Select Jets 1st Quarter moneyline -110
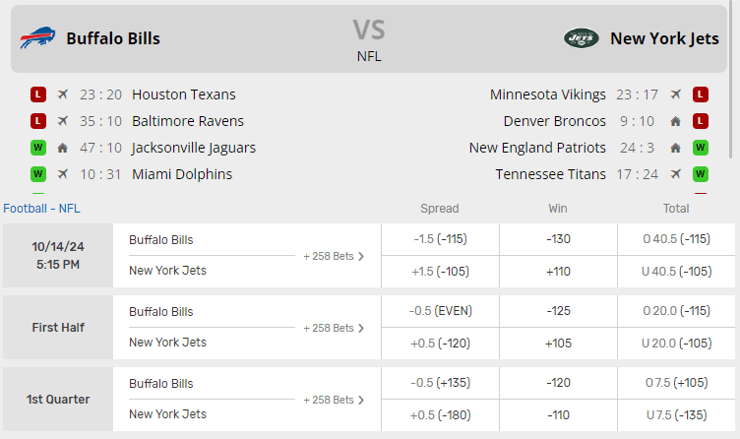The image size is (740, 439). (558, 414)
